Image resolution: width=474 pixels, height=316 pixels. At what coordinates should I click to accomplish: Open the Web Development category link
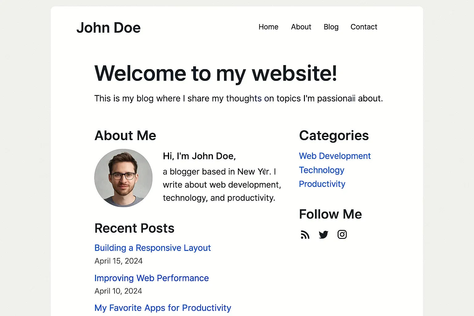[x=335, y=156]
